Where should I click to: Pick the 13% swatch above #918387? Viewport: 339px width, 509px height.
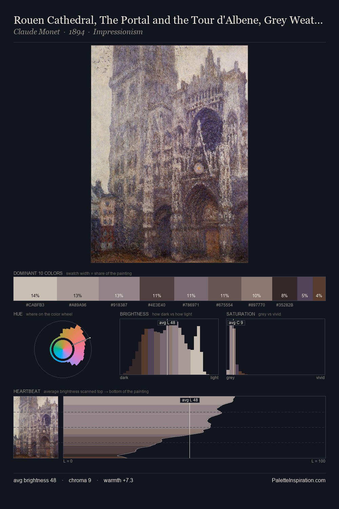119,289
